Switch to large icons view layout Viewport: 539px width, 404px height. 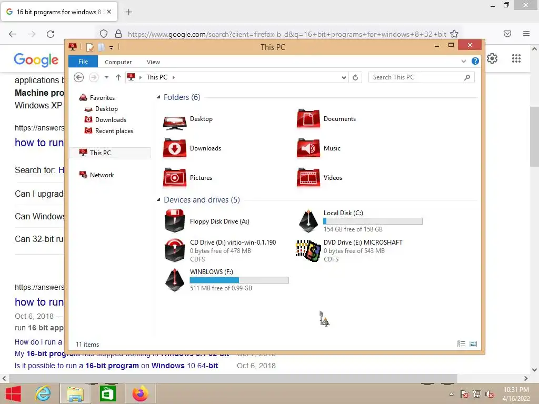[x=473, y=344]
